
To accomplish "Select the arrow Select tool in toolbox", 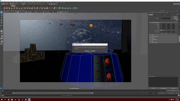I will tap(1, 12).
